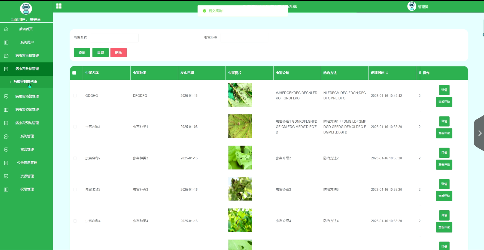
Task: Click 查看评论 button for 虫害名称4 row
Action: coord(444,227)
